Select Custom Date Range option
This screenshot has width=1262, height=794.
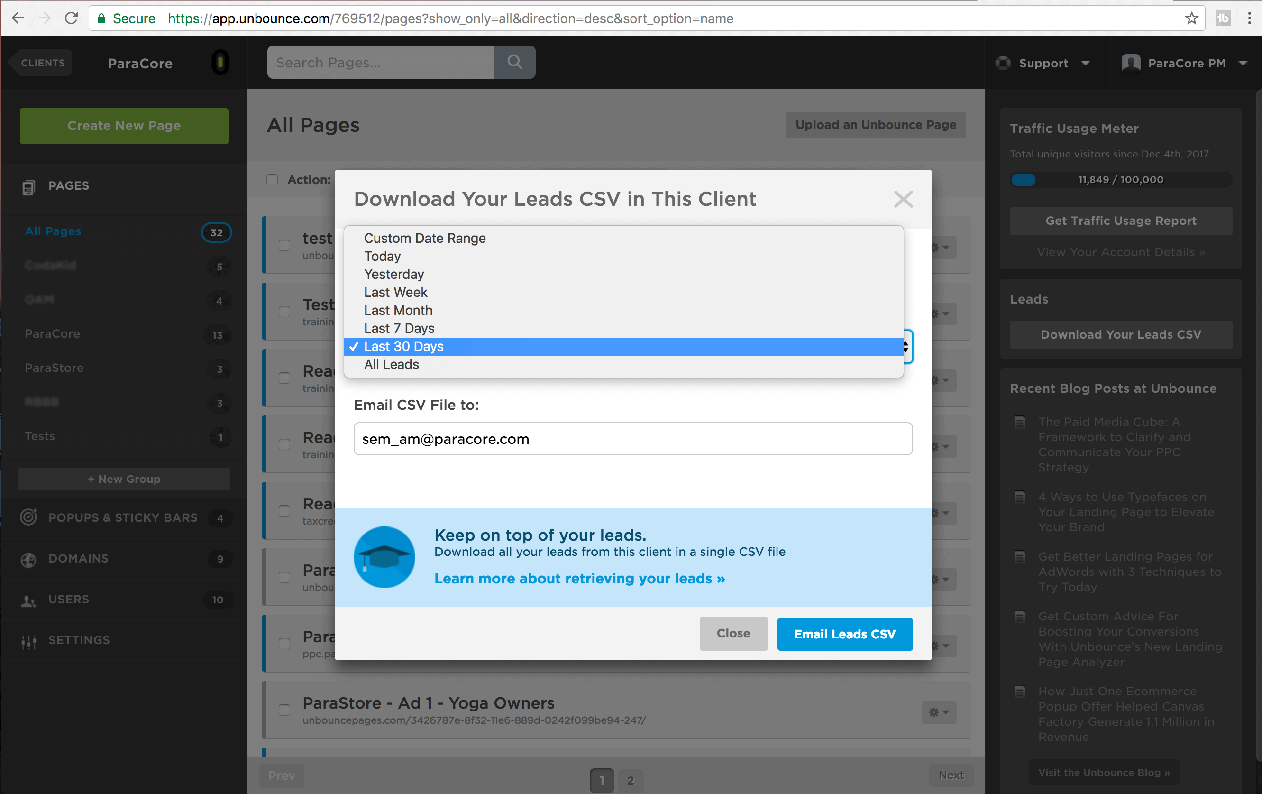click(x=624, y=238)
